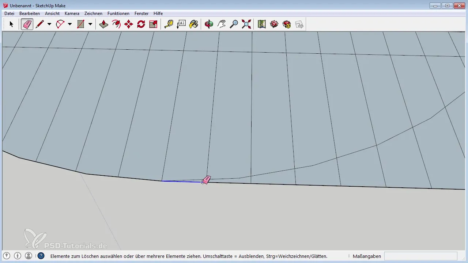Select the Rotate tool
The height and width of the screenshot is (263, 468).
tap(141, 24)
